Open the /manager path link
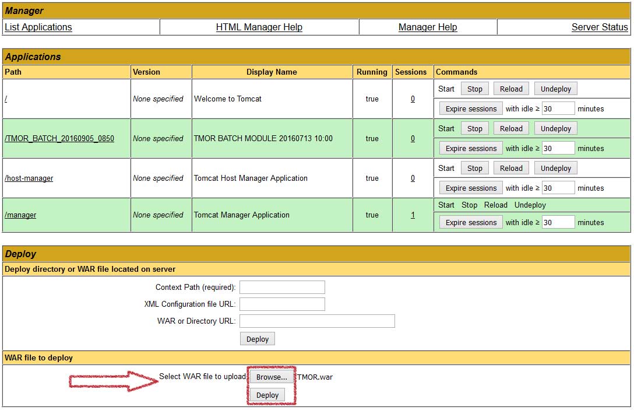634x410 pixels. tap(20, 215)
